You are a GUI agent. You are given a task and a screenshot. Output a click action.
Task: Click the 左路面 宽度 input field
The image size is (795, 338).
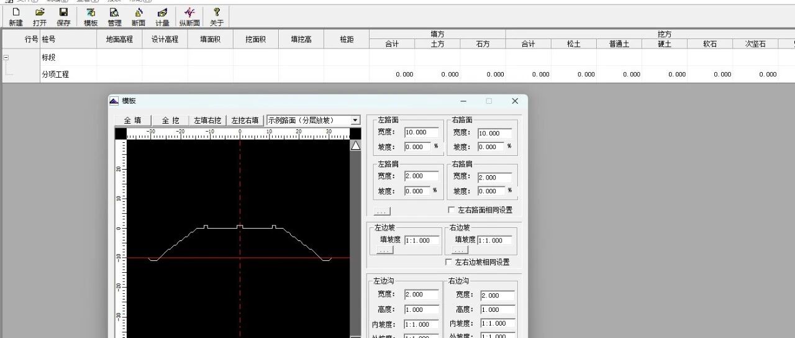(x=421, y=132)
